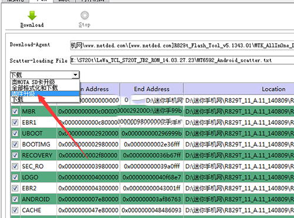Toggle the SEC_RO partition checkbox
This screenshot has width=294, height=218.
click(x=15, y=166)
